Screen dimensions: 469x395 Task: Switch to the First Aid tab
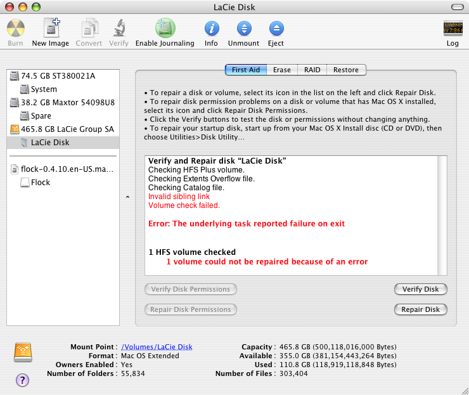click(246, 70)
